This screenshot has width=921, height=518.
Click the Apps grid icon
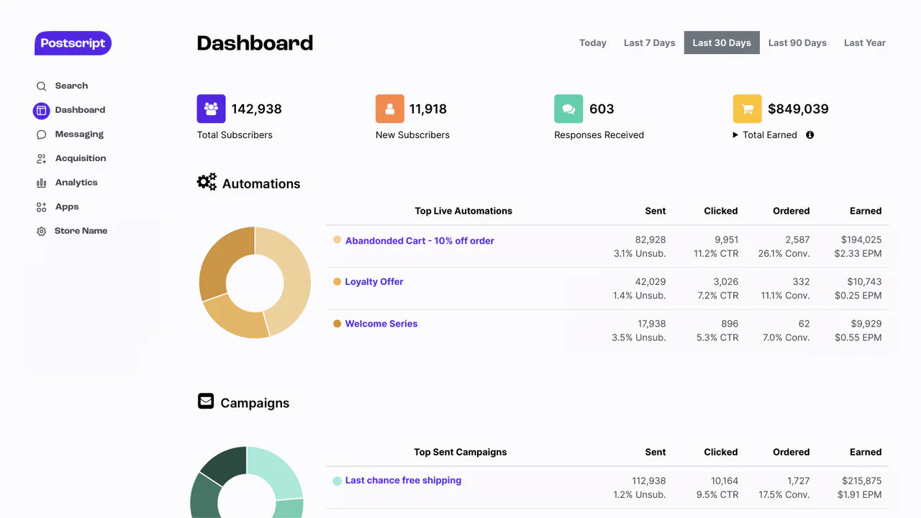click(41, 207)
